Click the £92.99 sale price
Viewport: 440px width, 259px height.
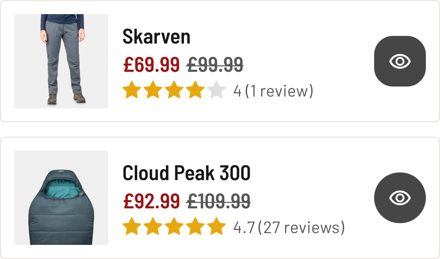click(151, 201)
